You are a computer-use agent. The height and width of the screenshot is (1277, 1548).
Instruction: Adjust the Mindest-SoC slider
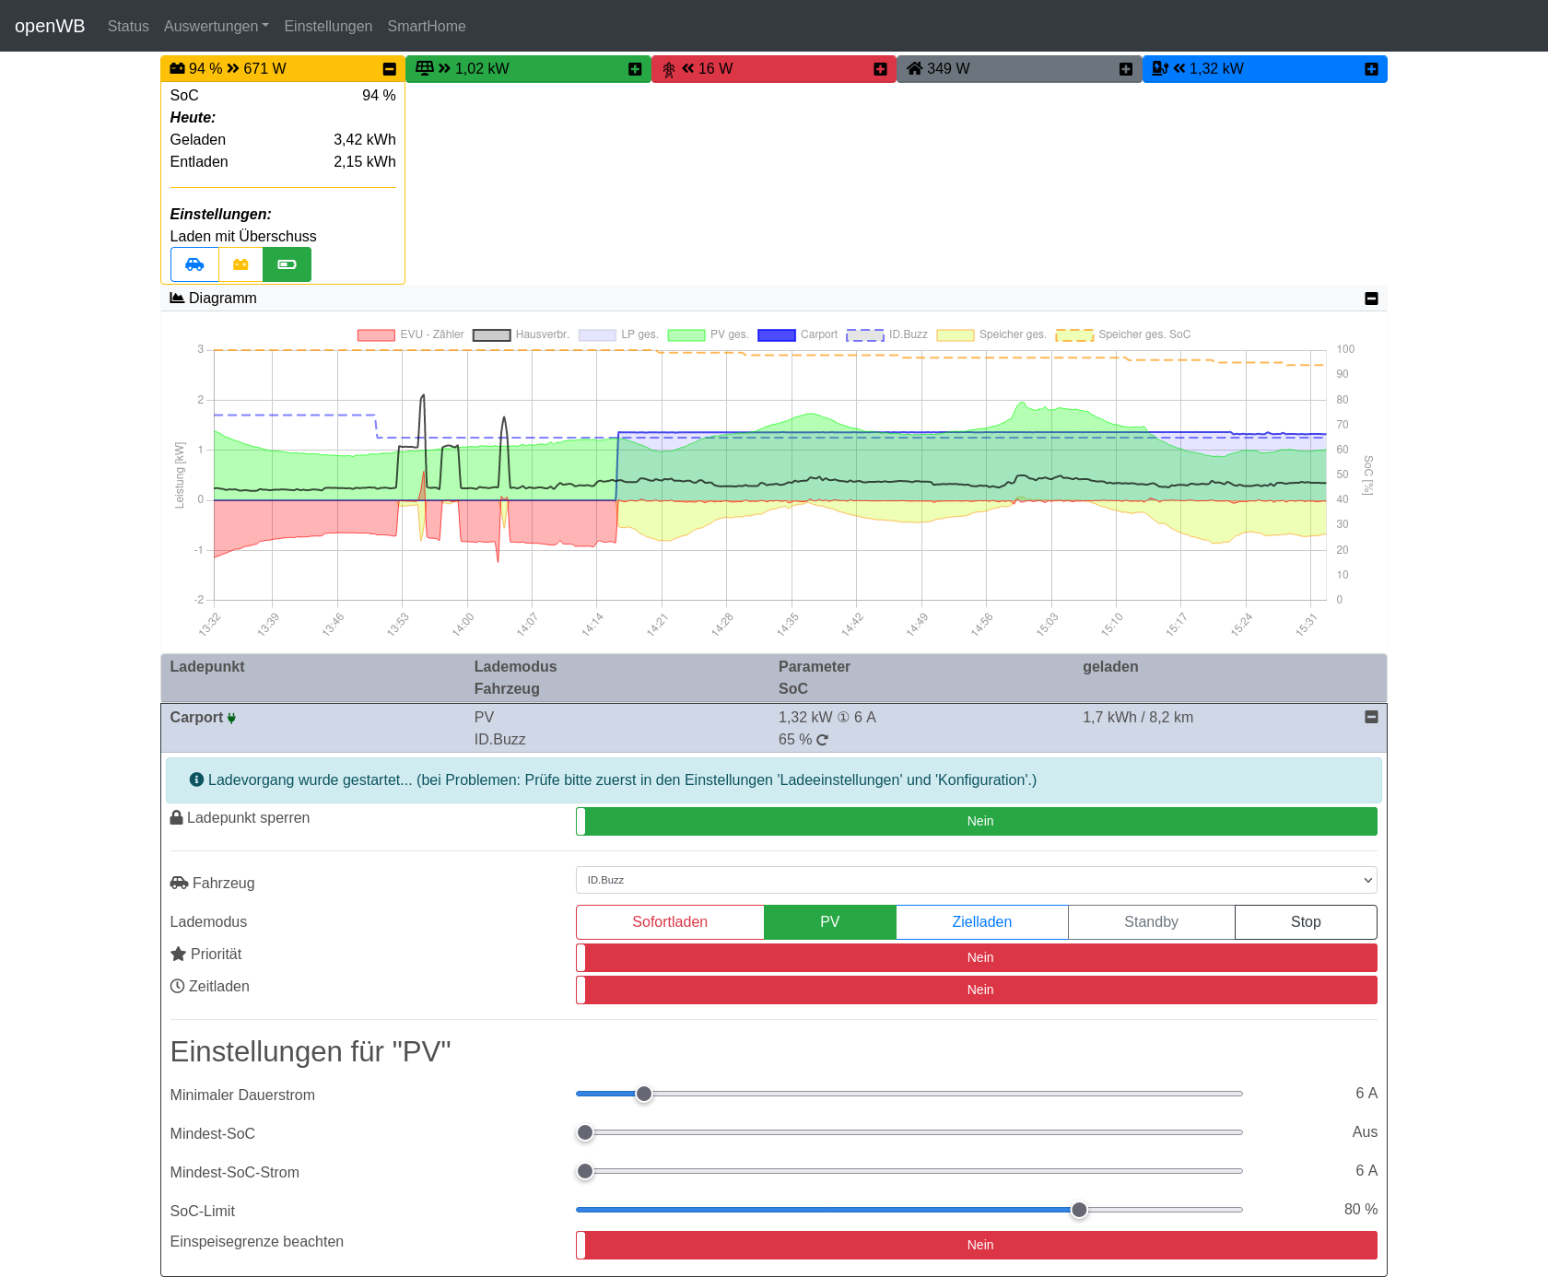click(909, 1132)
